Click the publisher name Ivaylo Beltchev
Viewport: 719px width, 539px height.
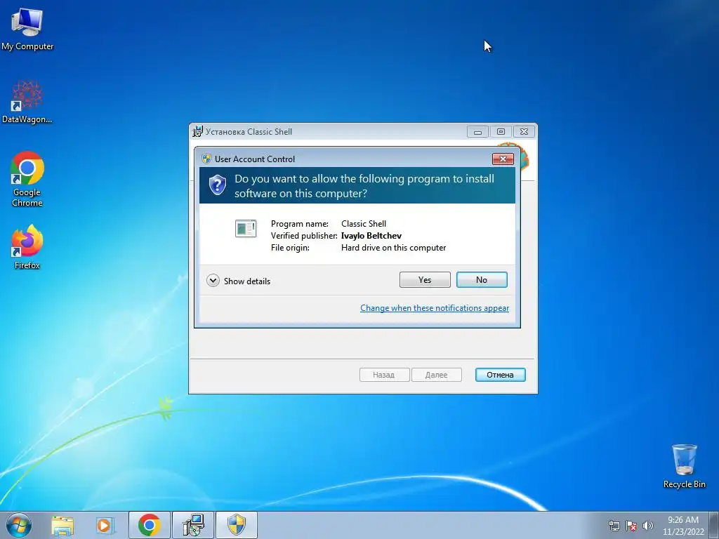point(371,236)
